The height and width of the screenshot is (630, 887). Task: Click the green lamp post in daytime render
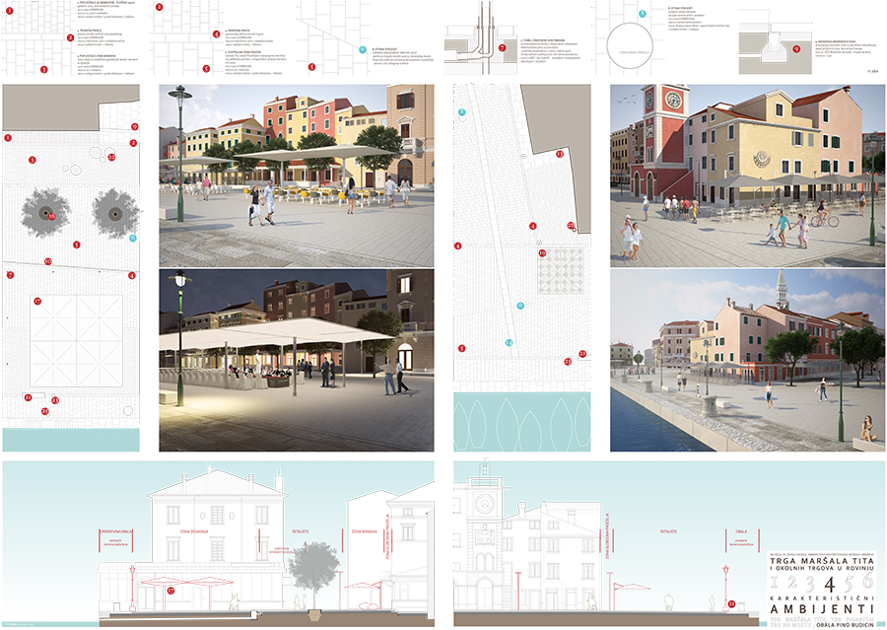click(x=180, y=153)
